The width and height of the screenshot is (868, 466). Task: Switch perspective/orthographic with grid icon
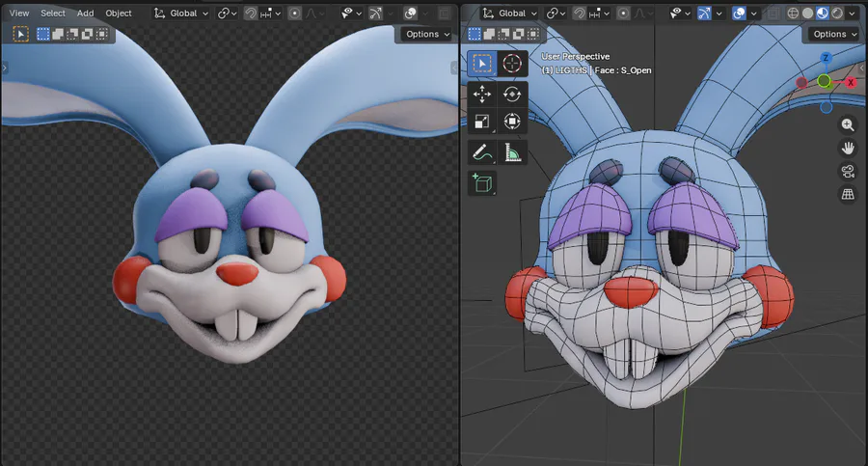[x=848, y=195]
